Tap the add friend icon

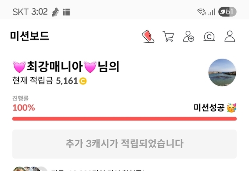pos(189,36)
